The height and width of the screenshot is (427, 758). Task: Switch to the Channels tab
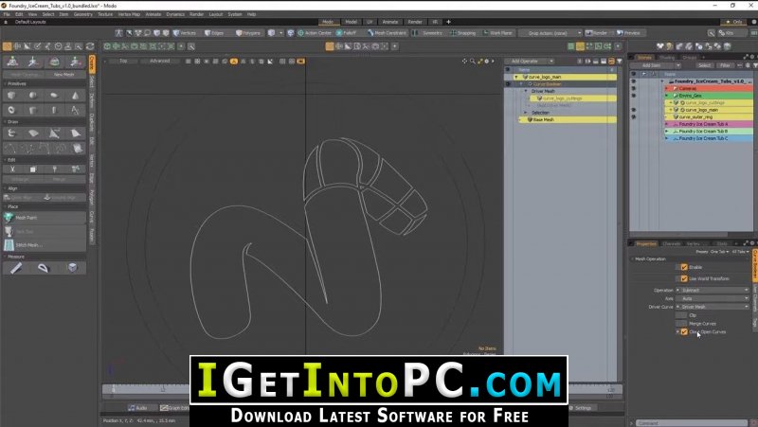pyautogui.click(x=671, y=244)
